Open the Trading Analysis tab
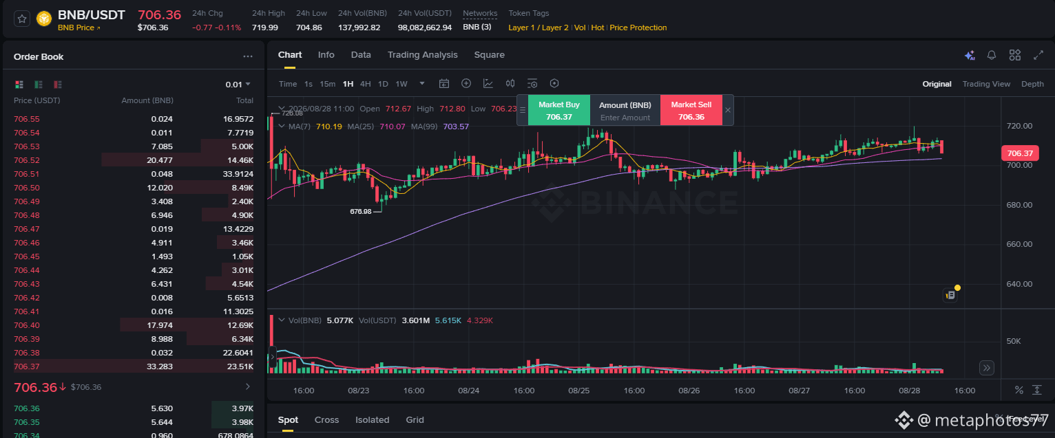1055x438 pixels. click(x=422, y=55)
